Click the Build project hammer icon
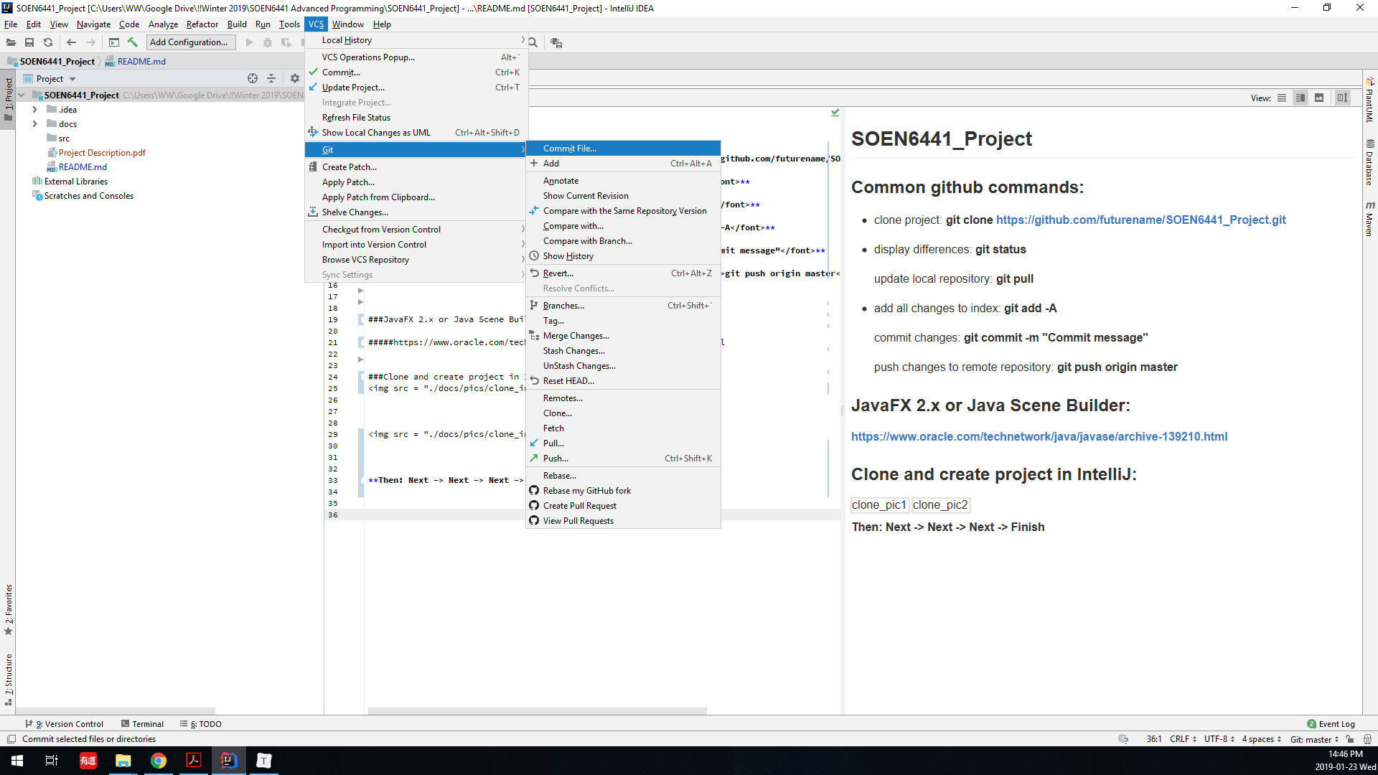Screen dimensions: 1378x775 [x=133, y=42]
